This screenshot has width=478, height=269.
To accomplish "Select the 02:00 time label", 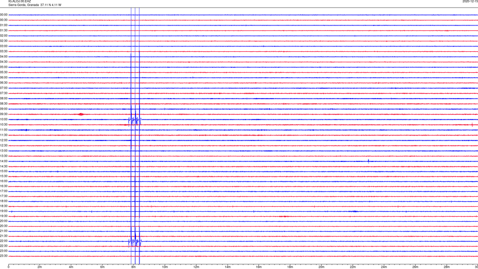I will (x=3, y=36).
